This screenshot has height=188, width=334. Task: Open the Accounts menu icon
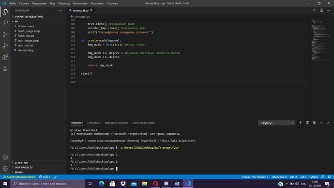point(5,157)
